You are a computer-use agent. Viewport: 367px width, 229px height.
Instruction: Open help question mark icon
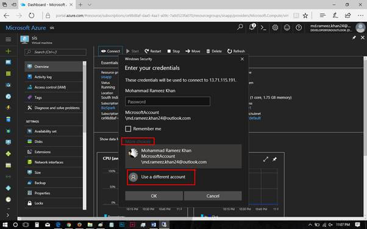point(299,27)
